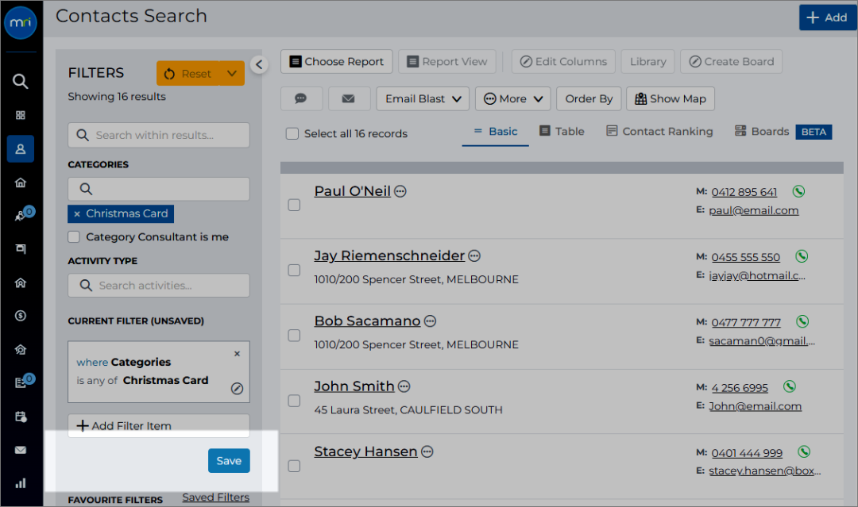Select the checkbox for Bob Sacamano
This screenshot has height=507, width=858.
[x=295, y=335]
